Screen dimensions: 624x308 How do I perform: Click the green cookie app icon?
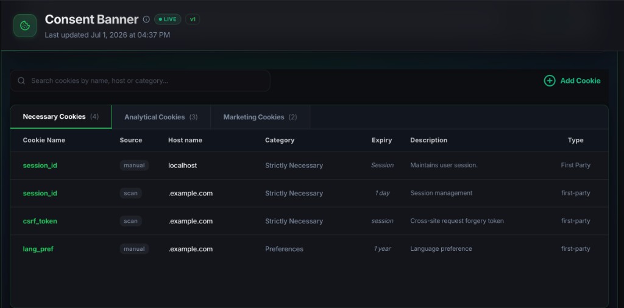pos(25,26)
